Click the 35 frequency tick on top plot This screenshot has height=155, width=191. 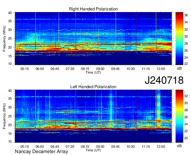coord(10,21)
